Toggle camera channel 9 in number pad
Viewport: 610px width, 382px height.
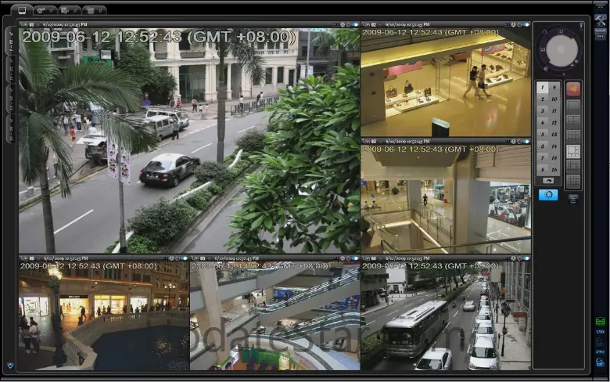coord(554,88)
